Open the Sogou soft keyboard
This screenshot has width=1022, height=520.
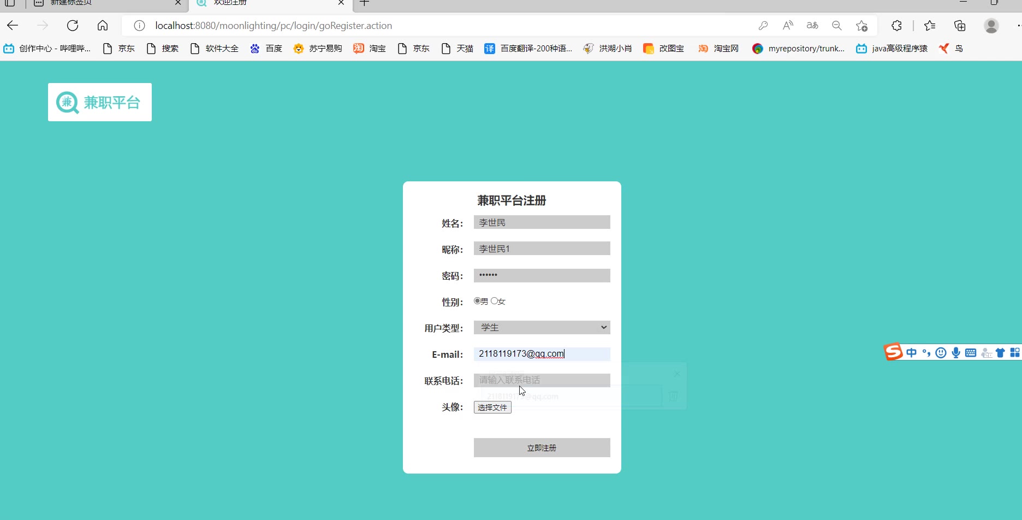tap(971, 353)
